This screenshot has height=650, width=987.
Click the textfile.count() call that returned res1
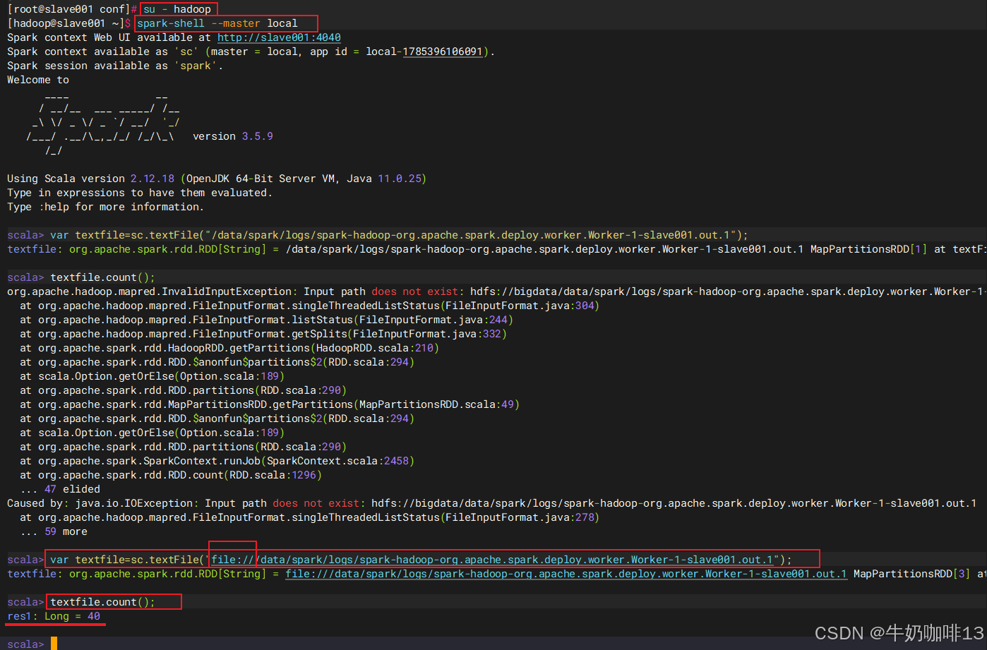coord(102,602)
